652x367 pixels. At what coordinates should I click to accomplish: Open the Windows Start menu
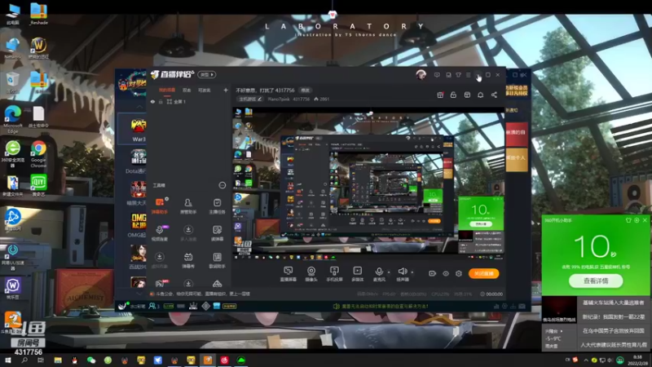point(7,360)
